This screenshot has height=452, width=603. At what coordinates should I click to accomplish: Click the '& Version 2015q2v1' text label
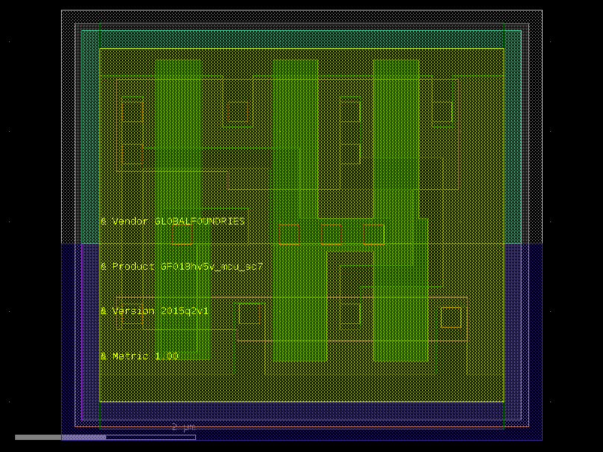[155, 311]
